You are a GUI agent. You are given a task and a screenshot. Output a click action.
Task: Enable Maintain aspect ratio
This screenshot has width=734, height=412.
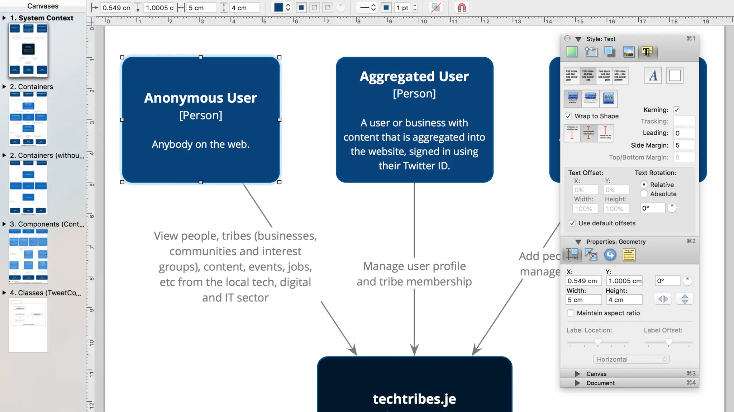click(571, 313)
